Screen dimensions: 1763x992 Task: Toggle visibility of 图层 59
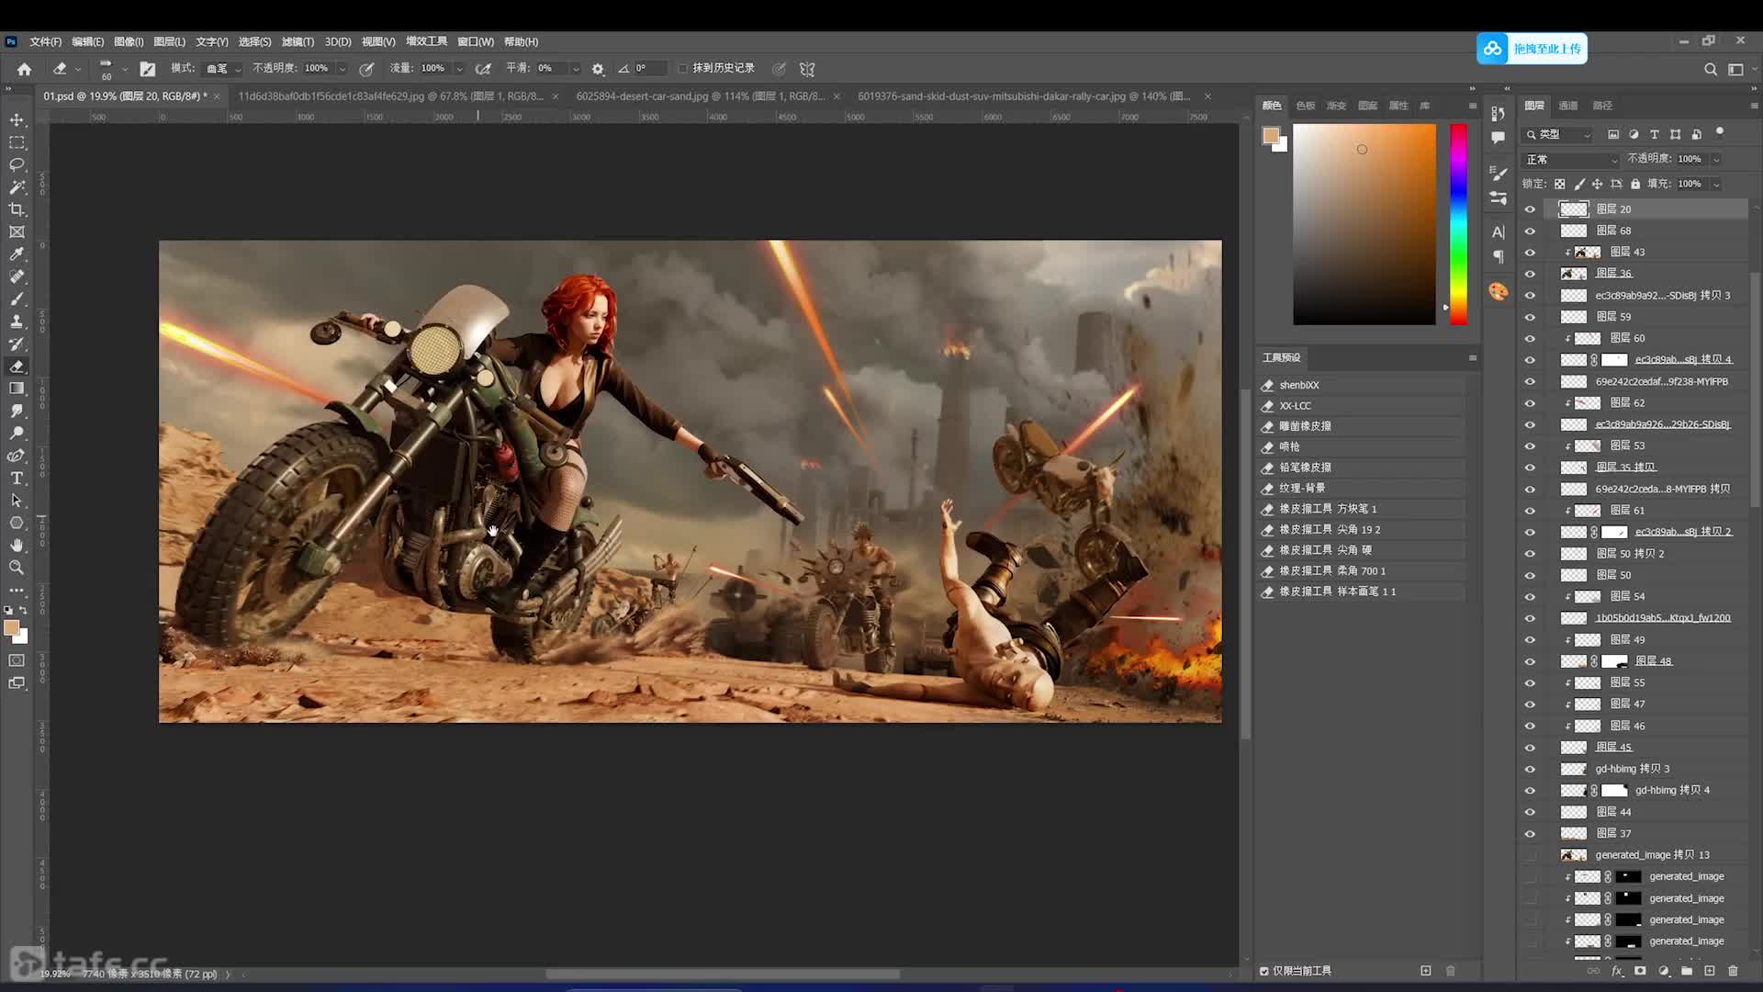click(x=1530, y=317)
